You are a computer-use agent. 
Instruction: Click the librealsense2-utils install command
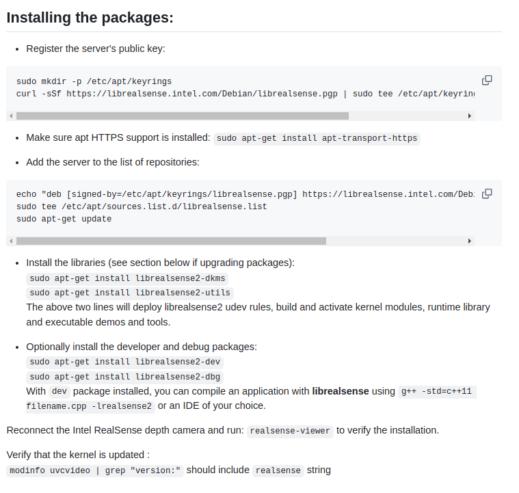pyautogui.click(x=131, y=293)
